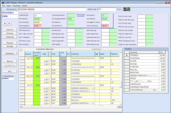The width and height of the screenshot is (171, 113).
Task: Click the grid vertical scrollbar down arrow
Action: pos(121,105)
